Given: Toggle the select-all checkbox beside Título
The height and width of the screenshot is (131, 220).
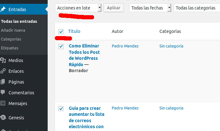Looking at the screenshot, I should (61, 31).
